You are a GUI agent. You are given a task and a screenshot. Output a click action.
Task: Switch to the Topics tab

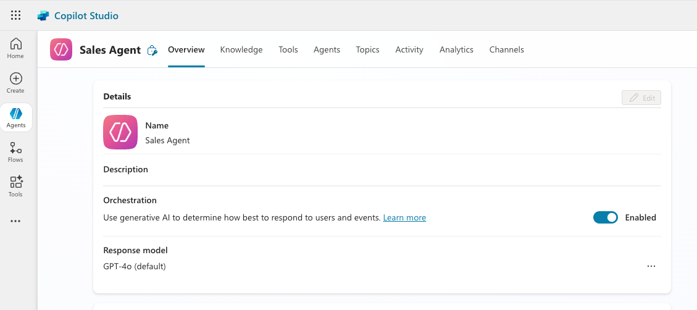coord(367,50)
